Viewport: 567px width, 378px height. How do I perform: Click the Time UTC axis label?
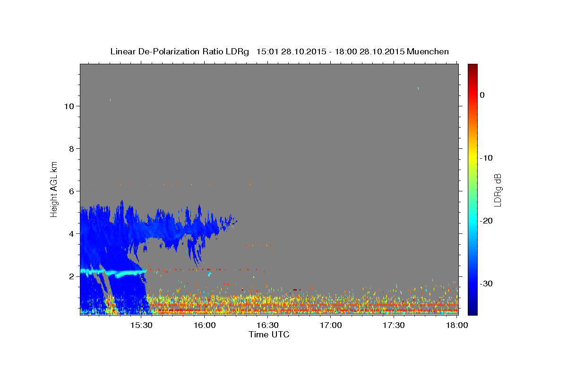[269, 335]
